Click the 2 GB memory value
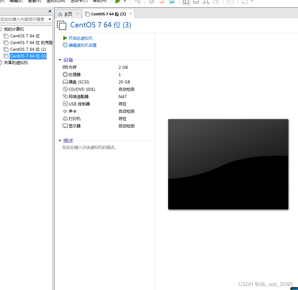The image size is (298, 290). 123,67
